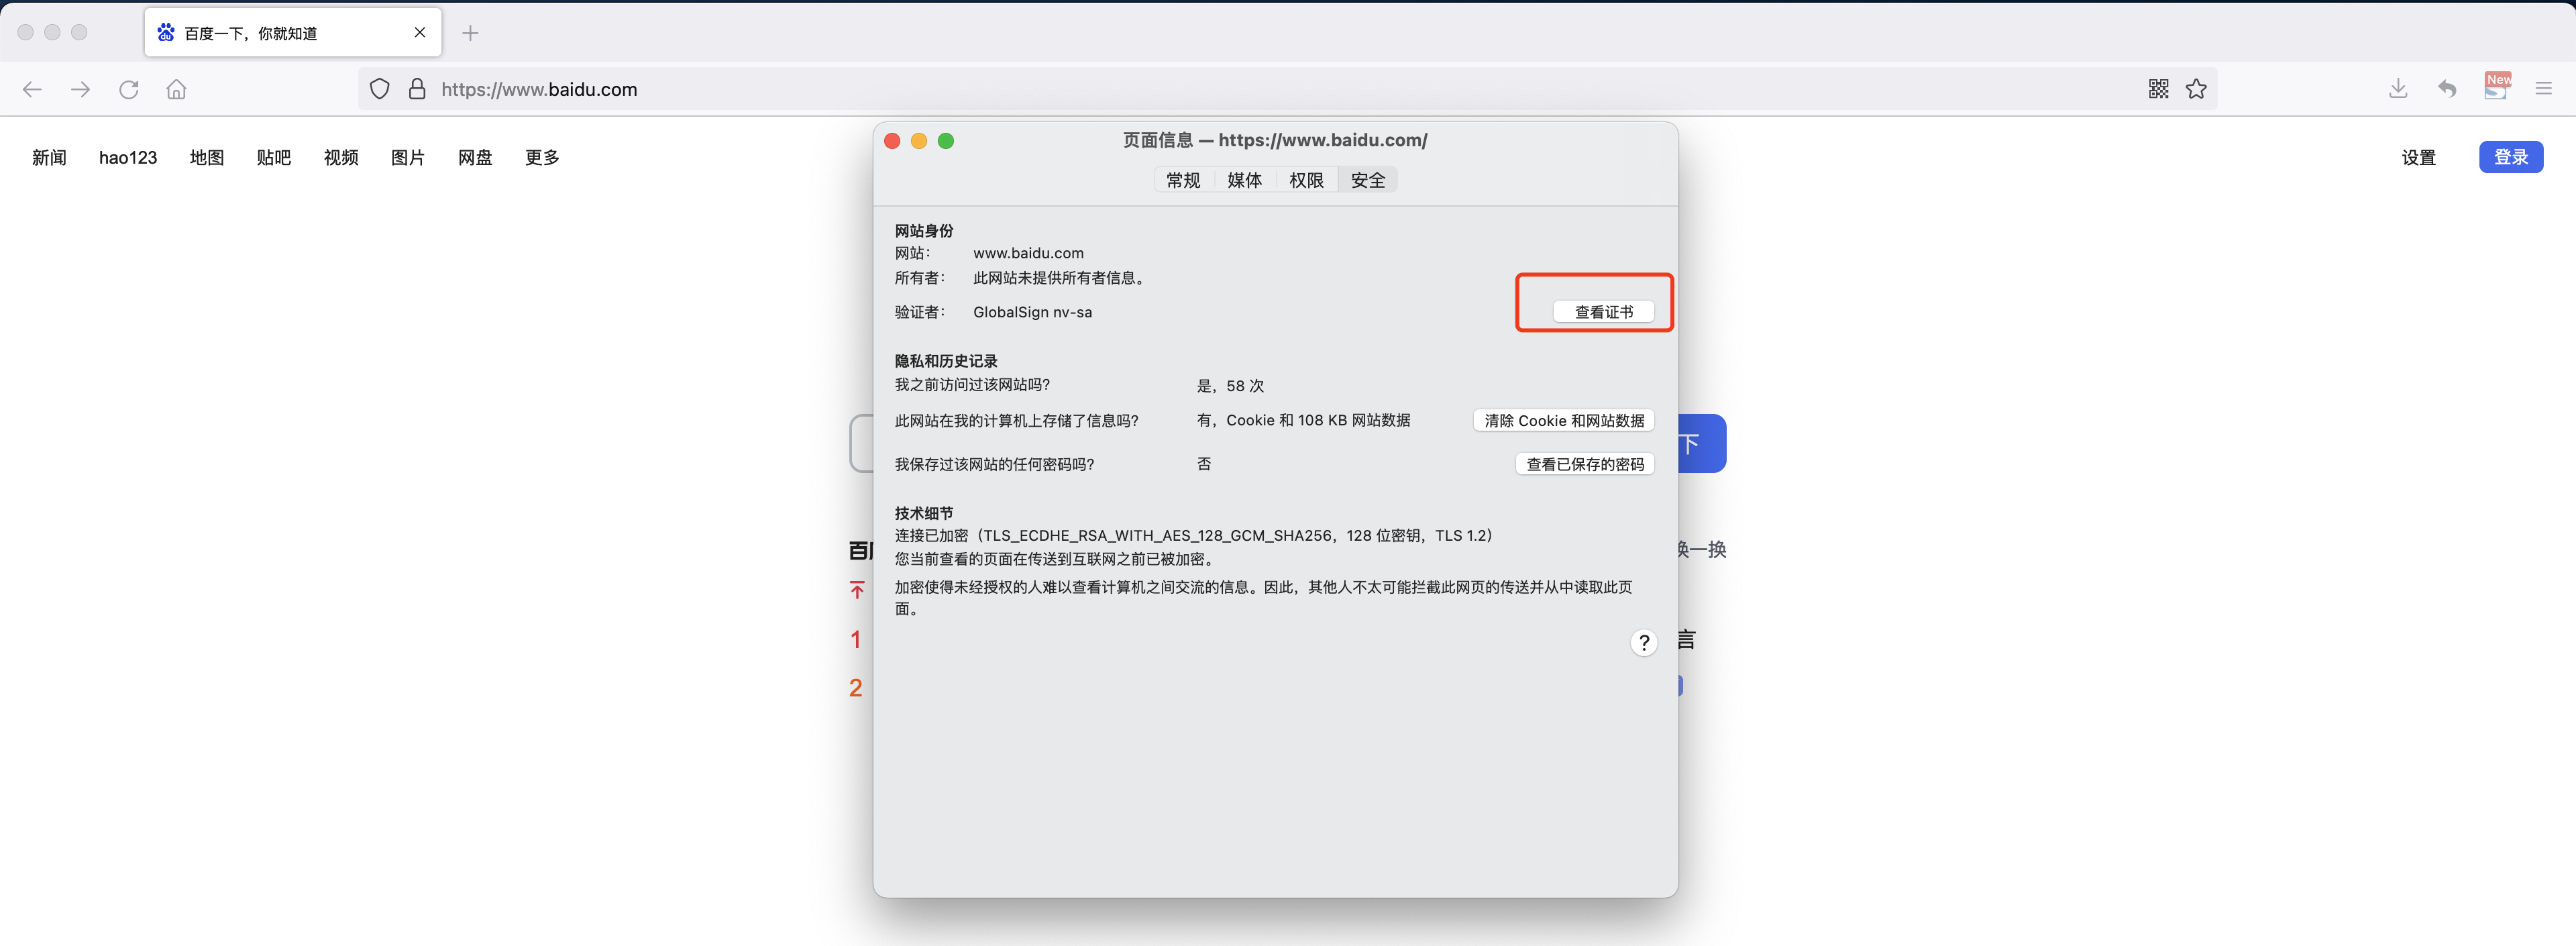Open the browser hamburger menu
The image size is (2576, 946).
tap(2544, 89)
